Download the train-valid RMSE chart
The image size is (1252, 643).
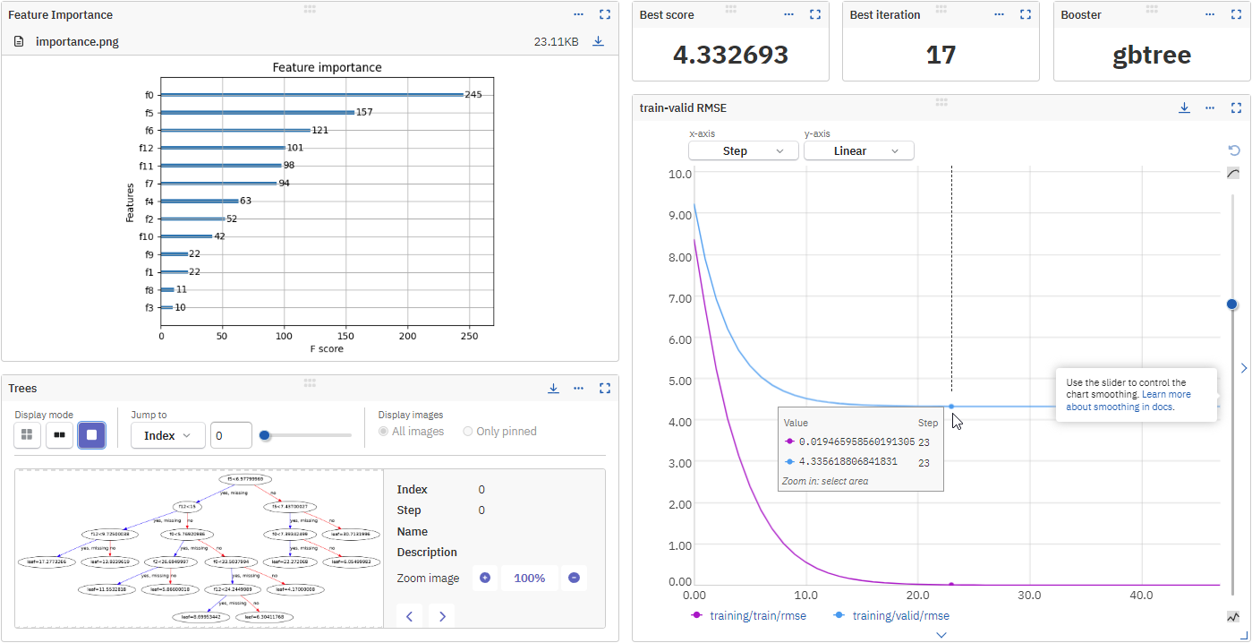tap(1184, 107)
